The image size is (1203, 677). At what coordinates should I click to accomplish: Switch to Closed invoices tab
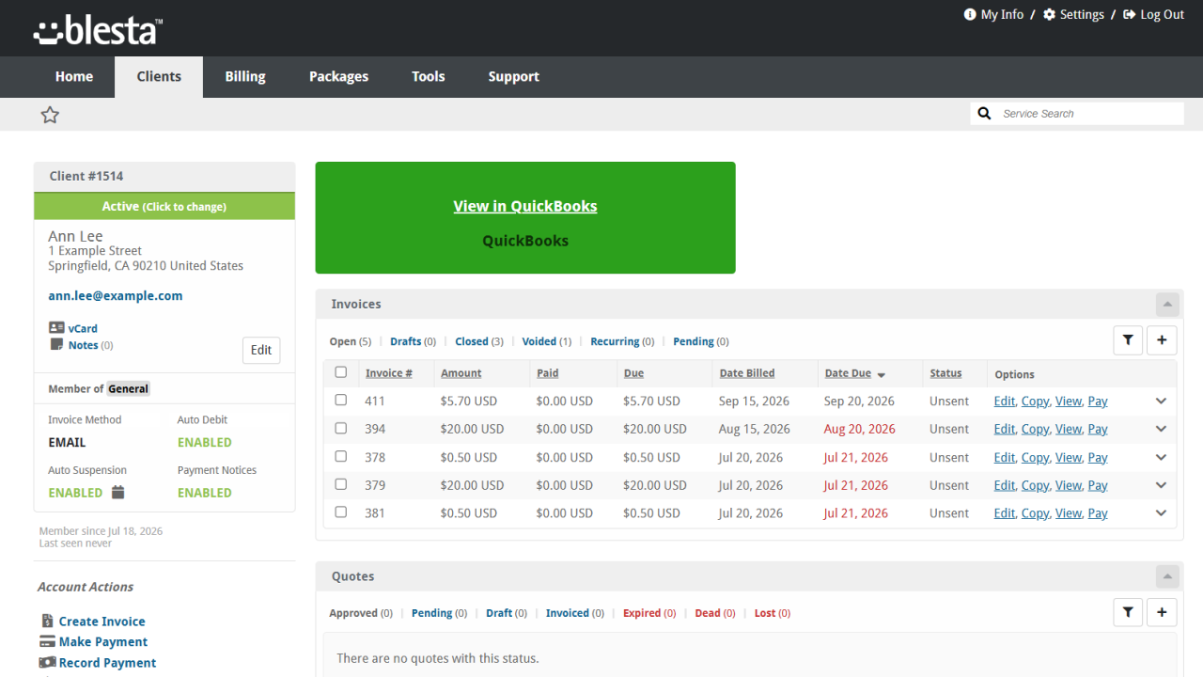[479, 341]
